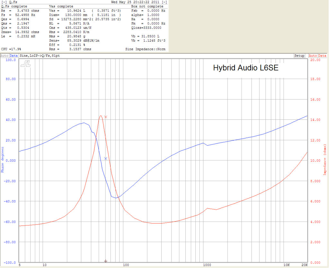This screenshot has width=329, height=268.
Task: Click the -60.00 tick on the phase axis
Action: click(x=10, y=222)
